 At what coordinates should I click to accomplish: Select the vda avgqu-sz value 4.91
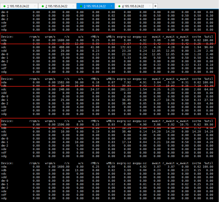click(143, 82)
